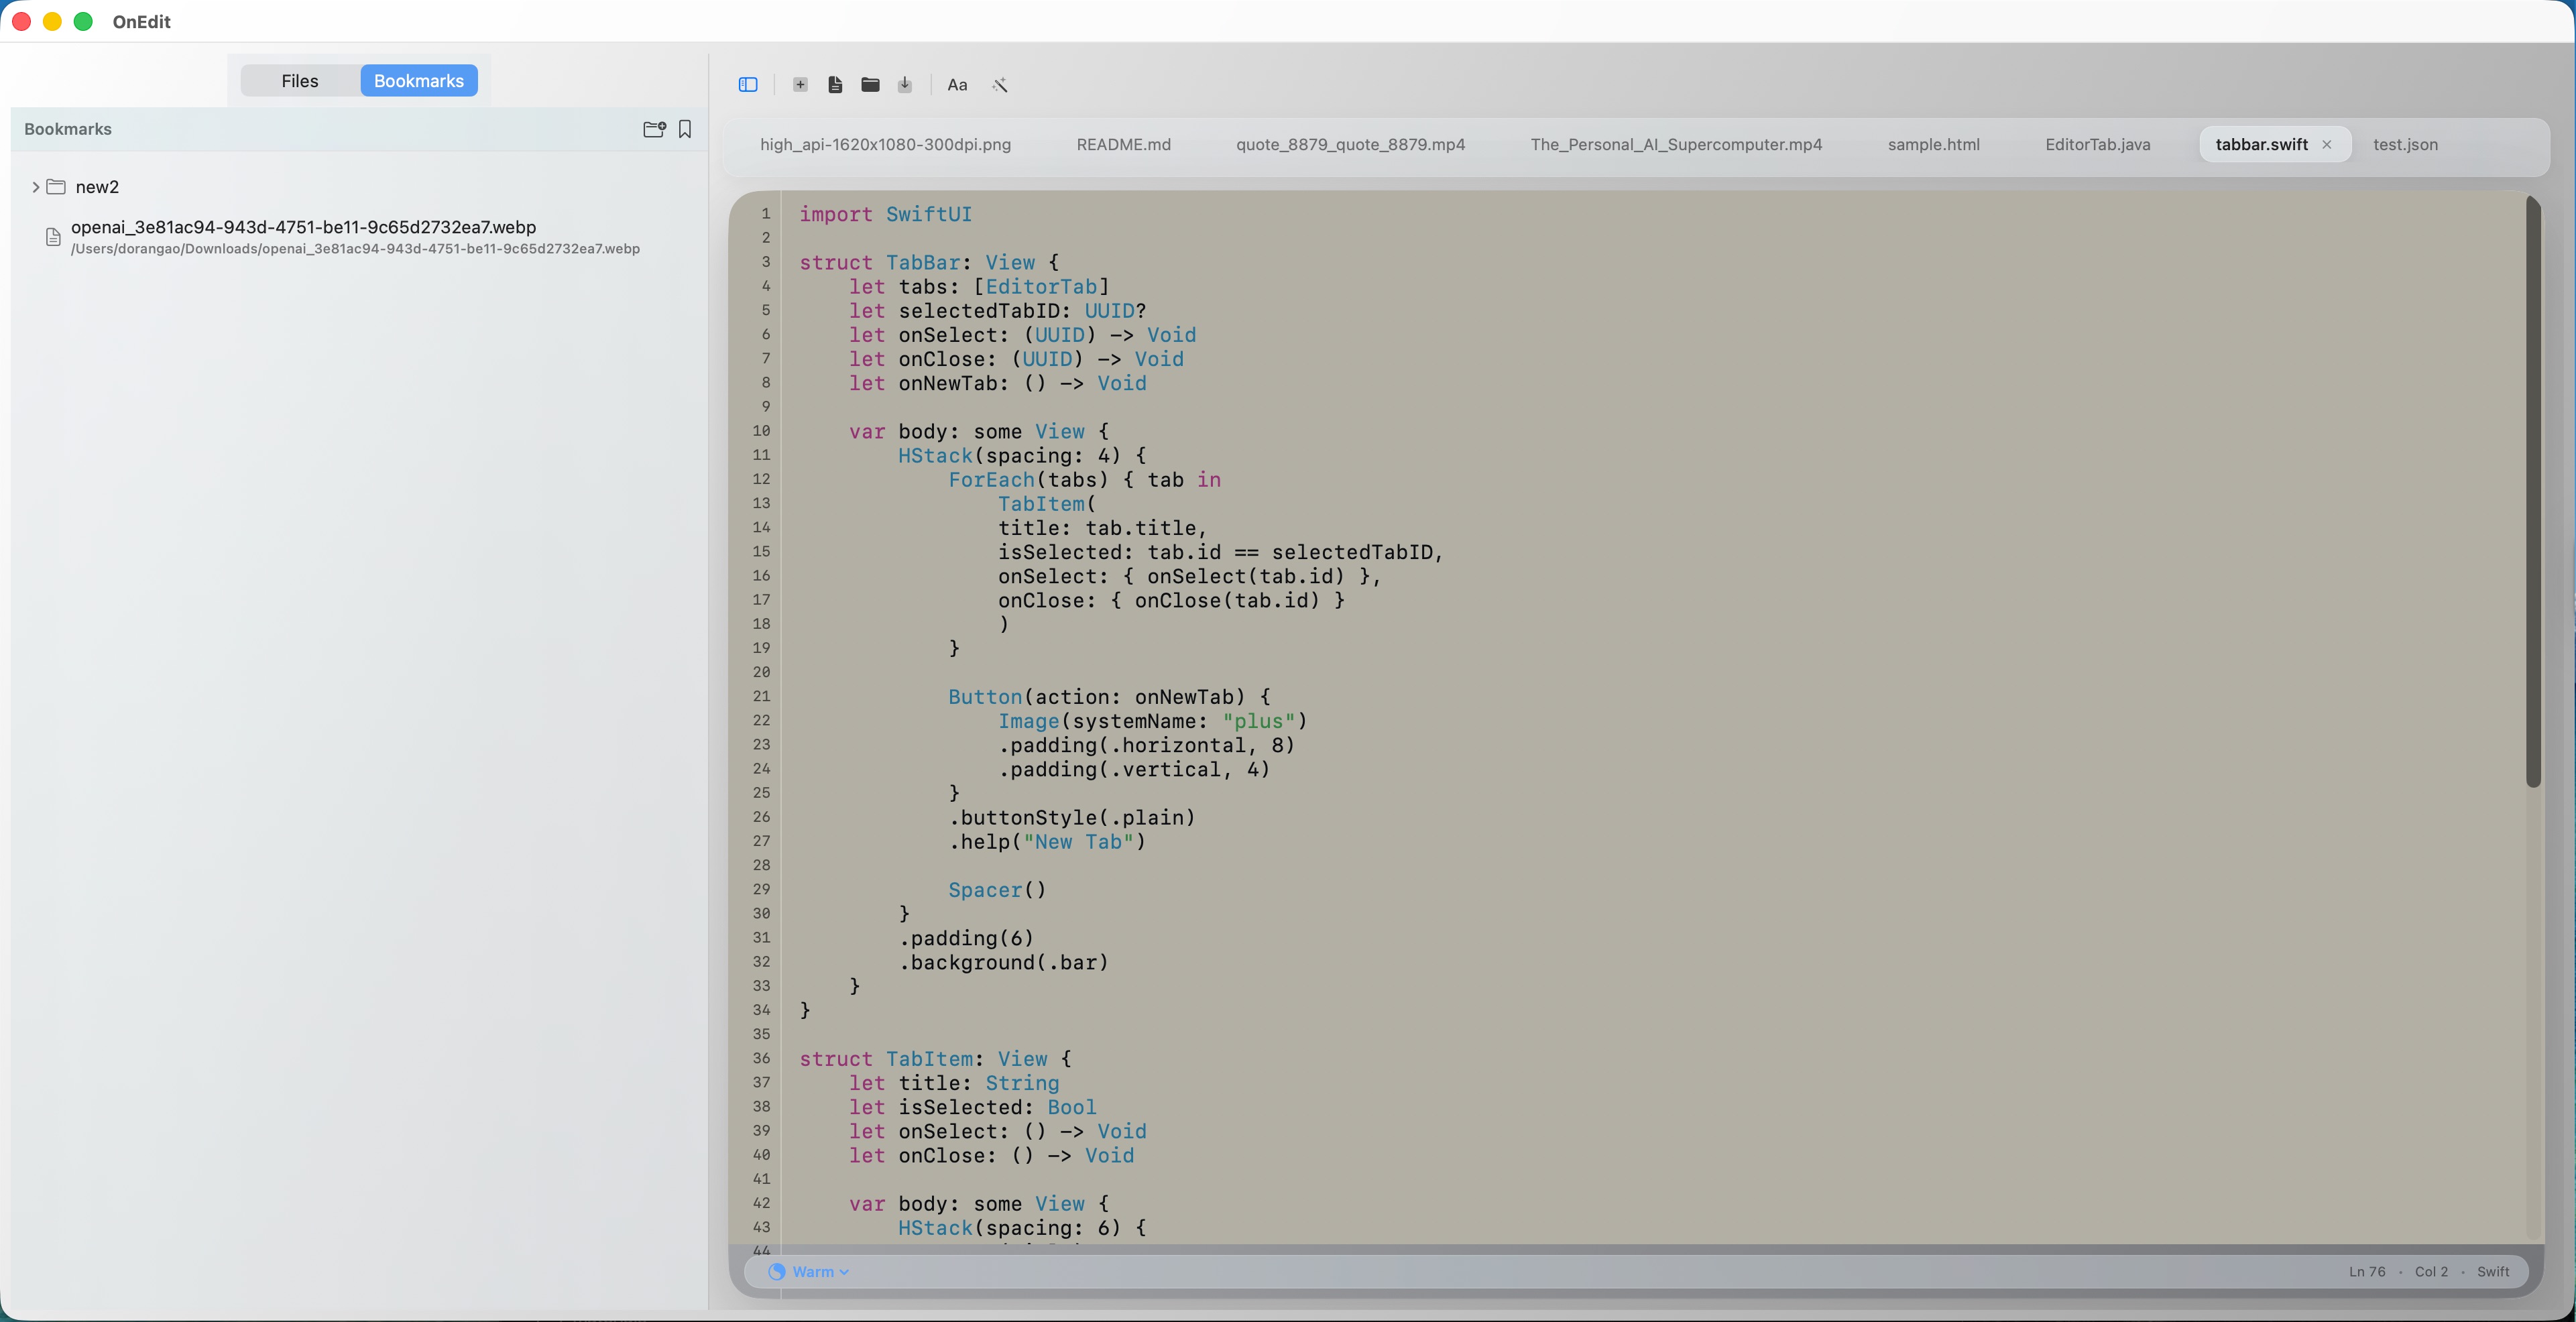Select the Bookmarks segment
2576x1322 pixels.
(x=418, y=81)
